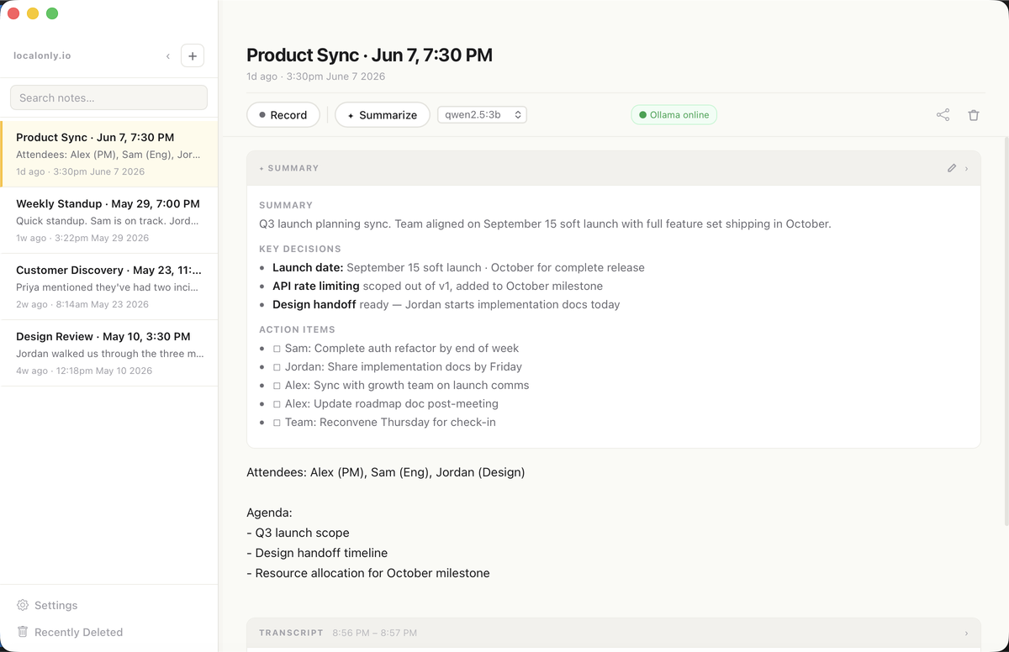The height and width of the screenshot is (652, 1009).
Task: Click the localonly.io brand label
Action: pyautogui.click(x=42, y=55)
